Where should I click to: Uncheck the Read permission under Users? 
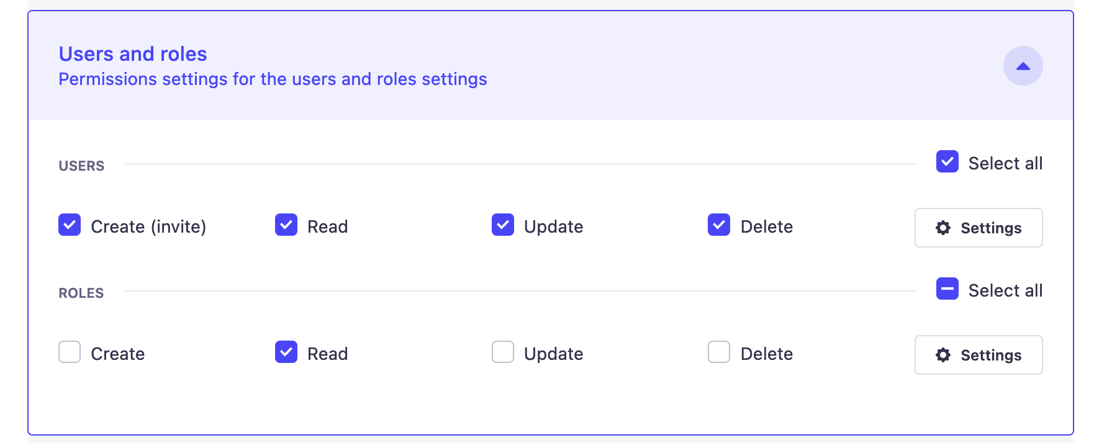(x=286, y=226)
